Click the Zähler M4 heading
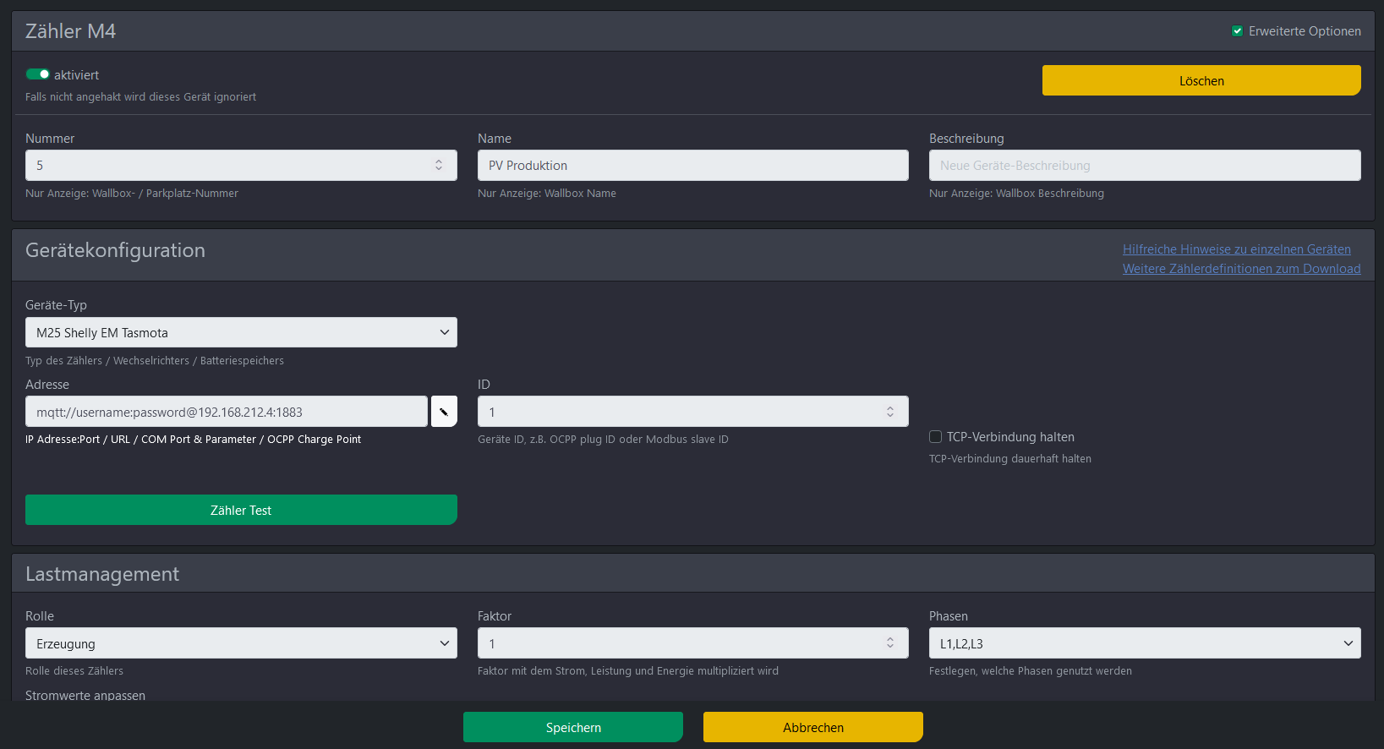This screenshot has height=749, width=1384. point(70,31)
